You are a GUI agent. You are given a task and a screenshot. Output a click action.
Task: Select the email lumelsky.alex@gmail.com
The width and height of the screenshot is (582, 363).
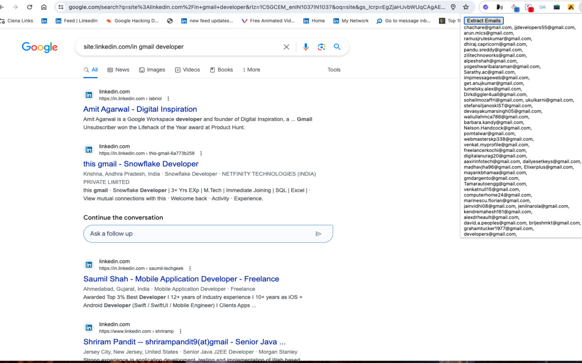(494, 89)
